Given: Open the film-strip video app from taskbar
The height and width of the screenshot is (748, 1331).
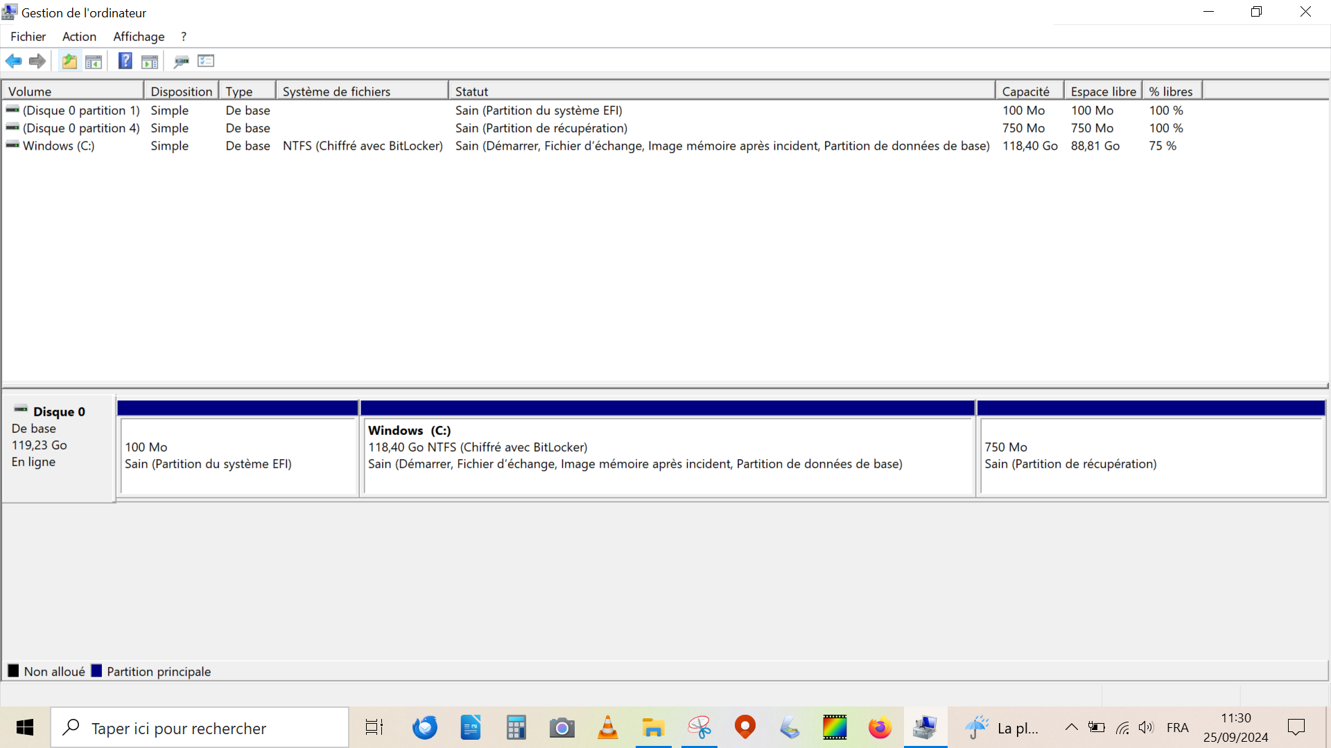Looking at the screenshot, I should coord(835,727).
